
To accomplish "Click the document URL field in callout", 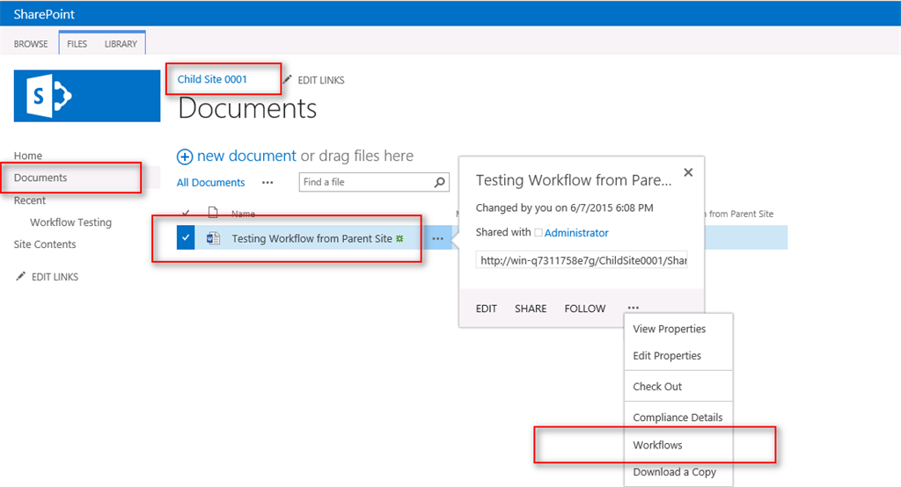I will point(582,260).
